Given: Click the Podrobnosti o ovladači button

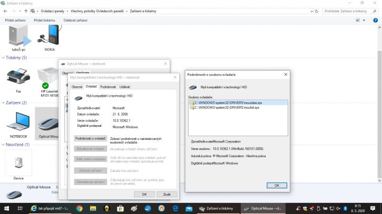Looking at the screenshot, I should [91, 138].
